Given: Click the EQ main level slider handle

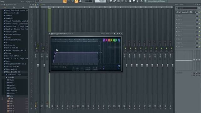Looking at the screenshot, I should [x=101, y=52].
